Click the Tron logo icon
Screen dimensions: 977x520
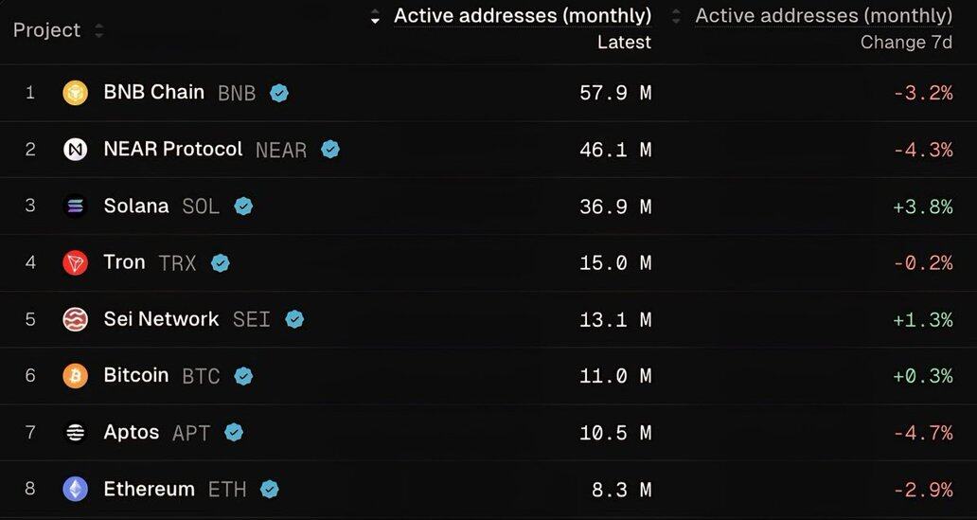75,262
